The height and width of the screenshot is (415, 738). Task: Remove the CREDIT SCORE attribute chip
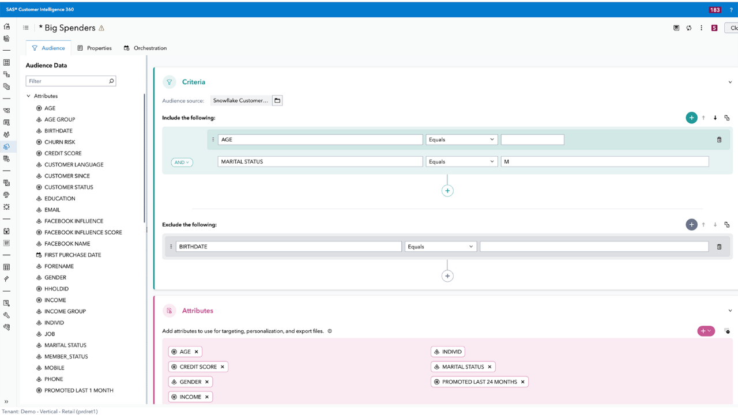coord(223,367)
